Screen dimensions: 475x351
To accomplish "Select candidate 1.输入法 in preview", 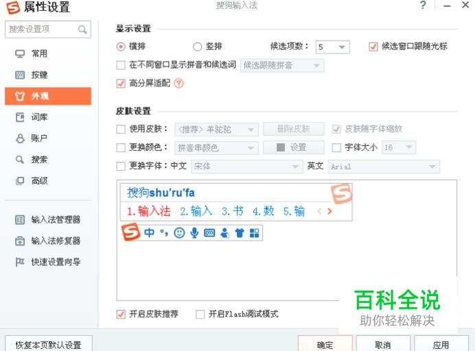I will click(149, 211).
